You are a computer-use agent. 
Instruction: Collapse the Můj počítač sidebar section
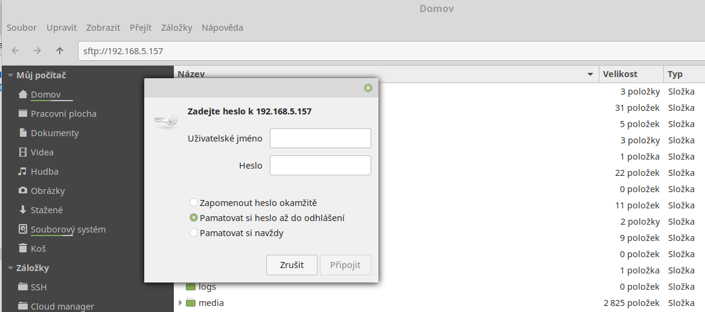pos(10,75)
